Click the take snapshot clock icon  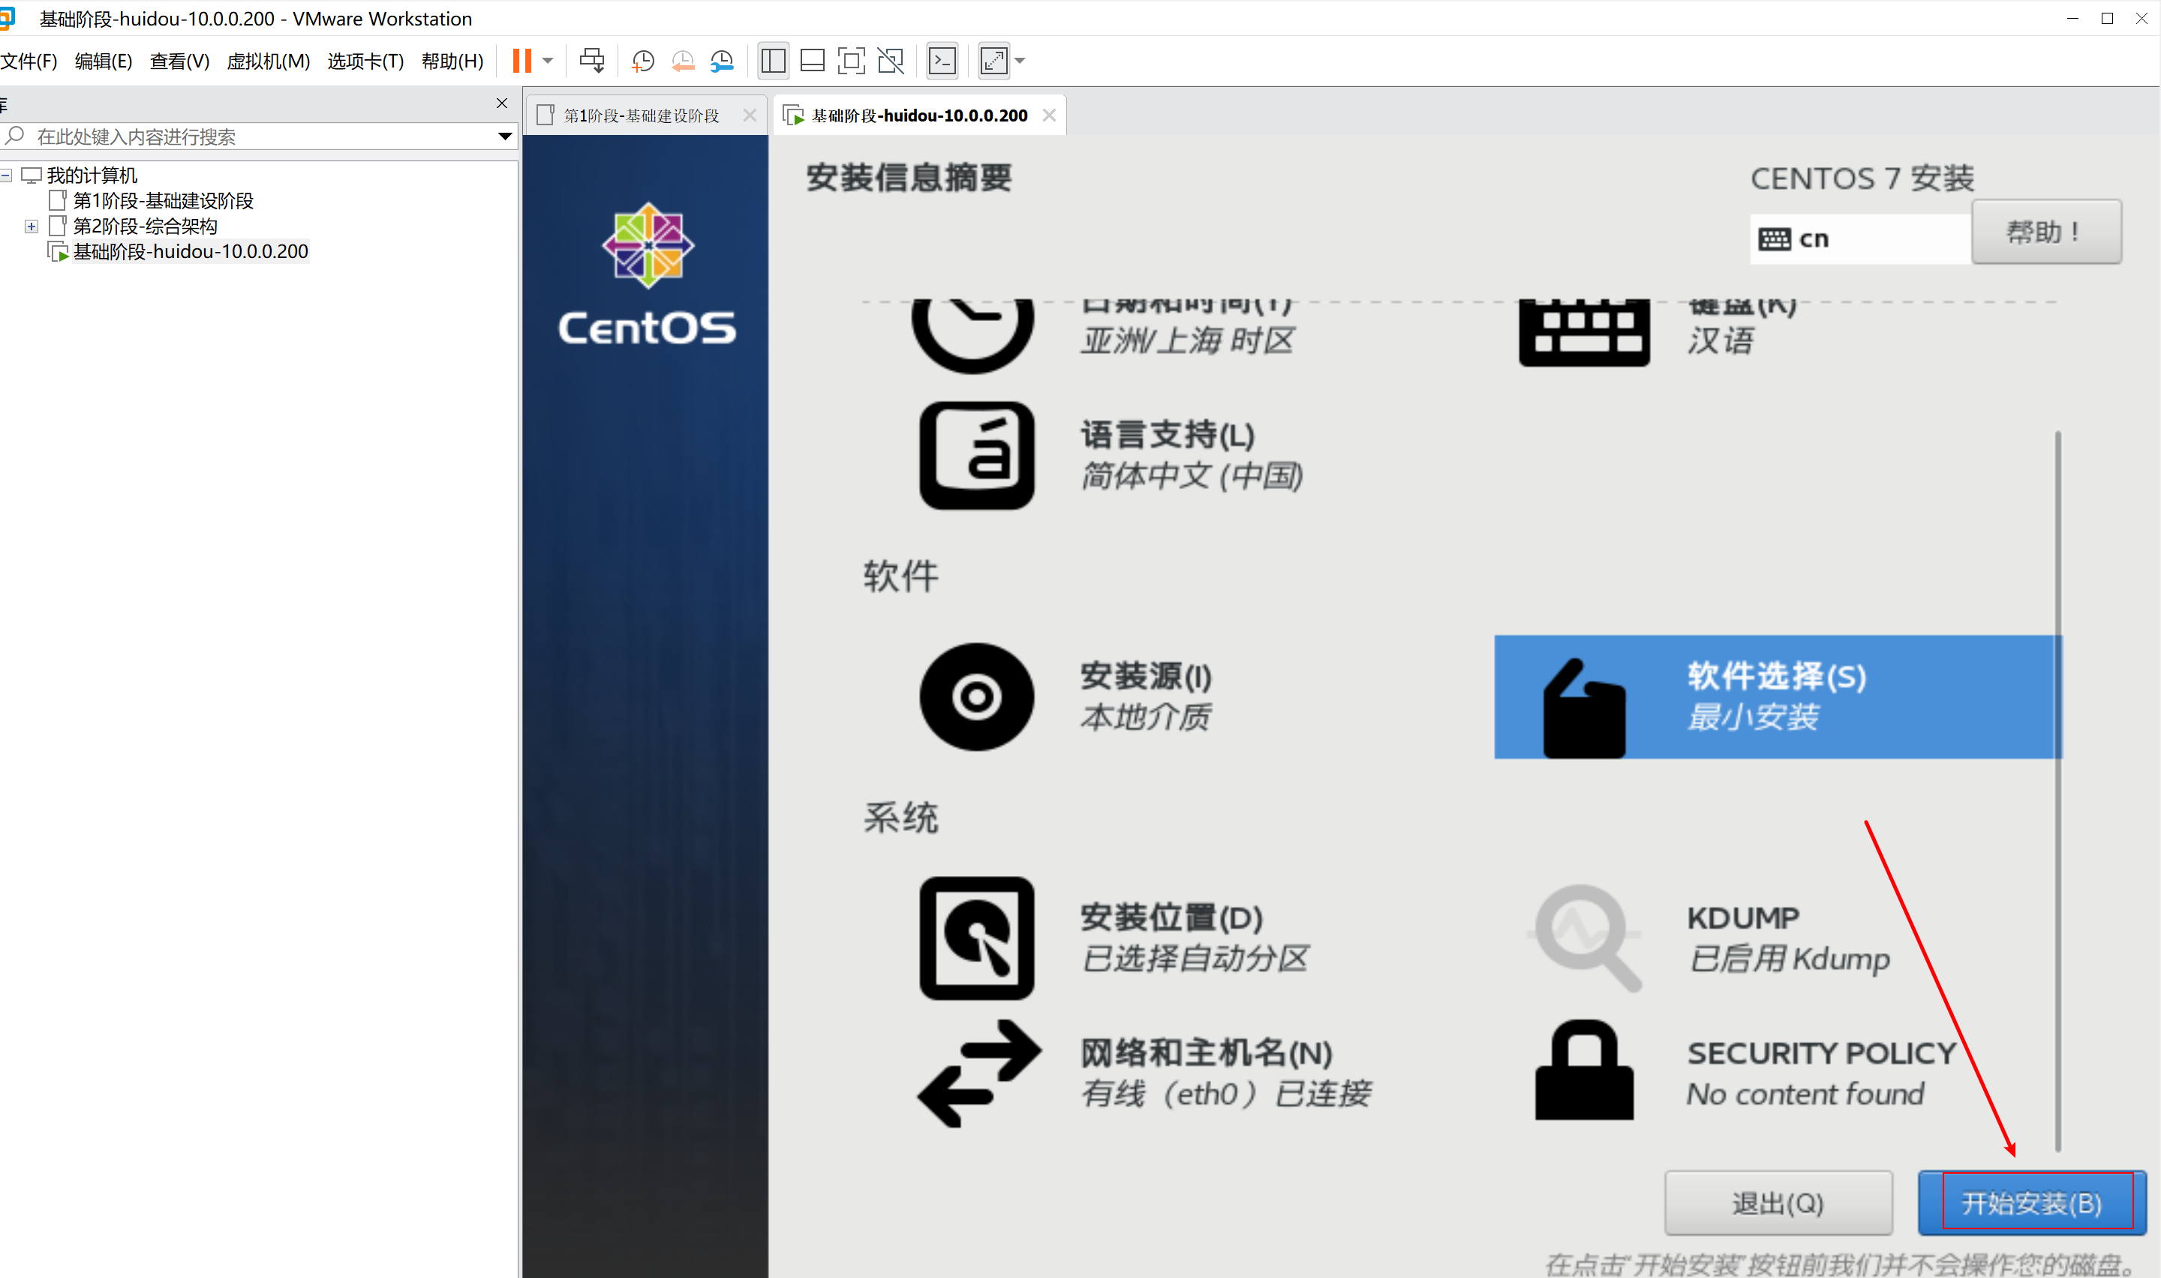click(642, 60)
